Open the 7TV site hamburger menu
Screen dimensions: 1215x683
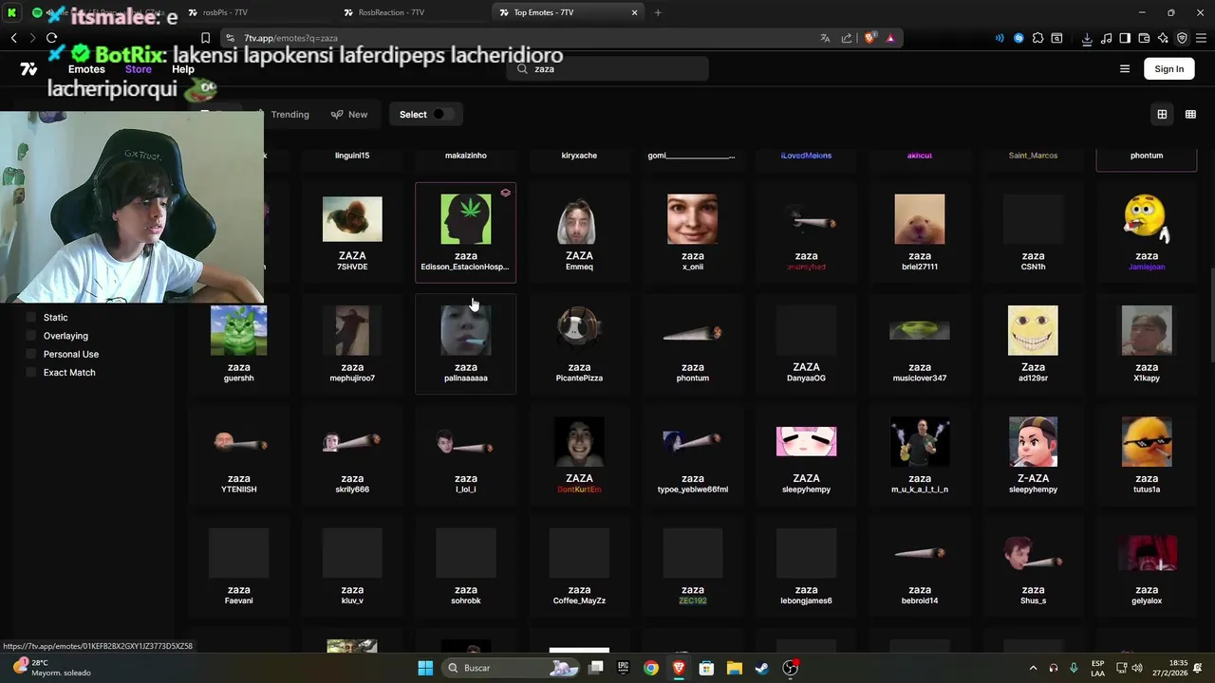[x=1125, y=69]
